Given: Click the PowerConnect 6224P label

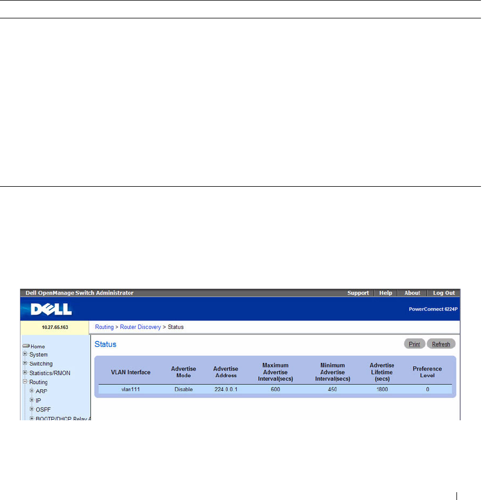Looking at the screenshot, I should click(x=433, y=309).
